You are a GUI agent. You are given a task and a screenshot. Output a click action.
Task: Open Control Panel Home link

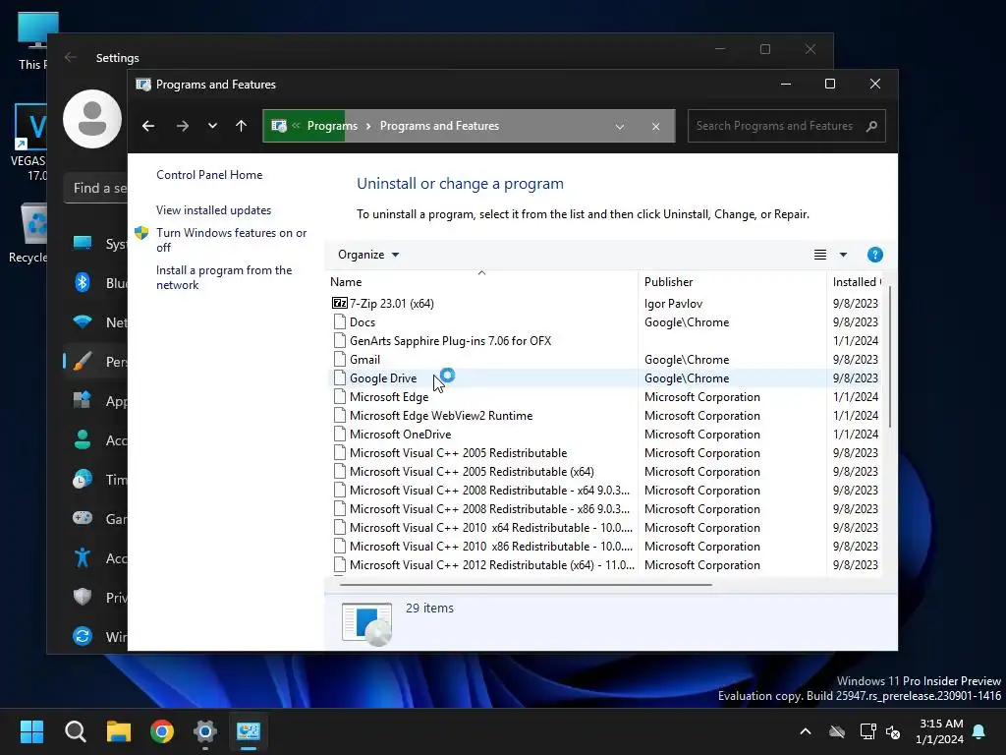[209, 175]
